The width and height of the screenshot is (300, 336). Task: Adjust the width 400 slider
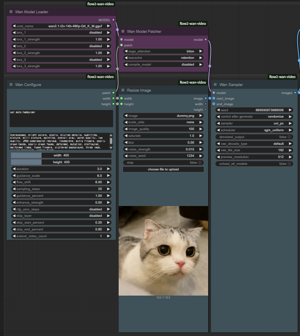(61, 155)
